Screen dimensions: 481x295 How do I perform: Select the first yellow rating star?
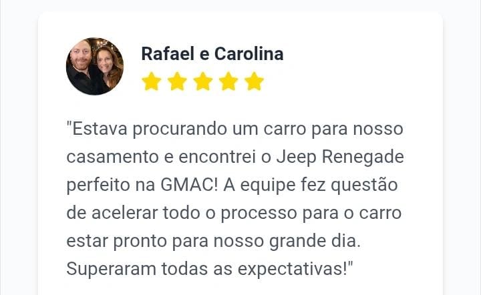tap(152, 82)
